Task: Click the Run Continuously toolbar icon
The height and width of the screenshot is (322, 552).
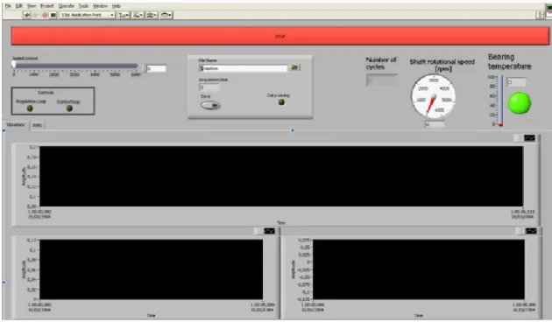Action: click(36, 15)
